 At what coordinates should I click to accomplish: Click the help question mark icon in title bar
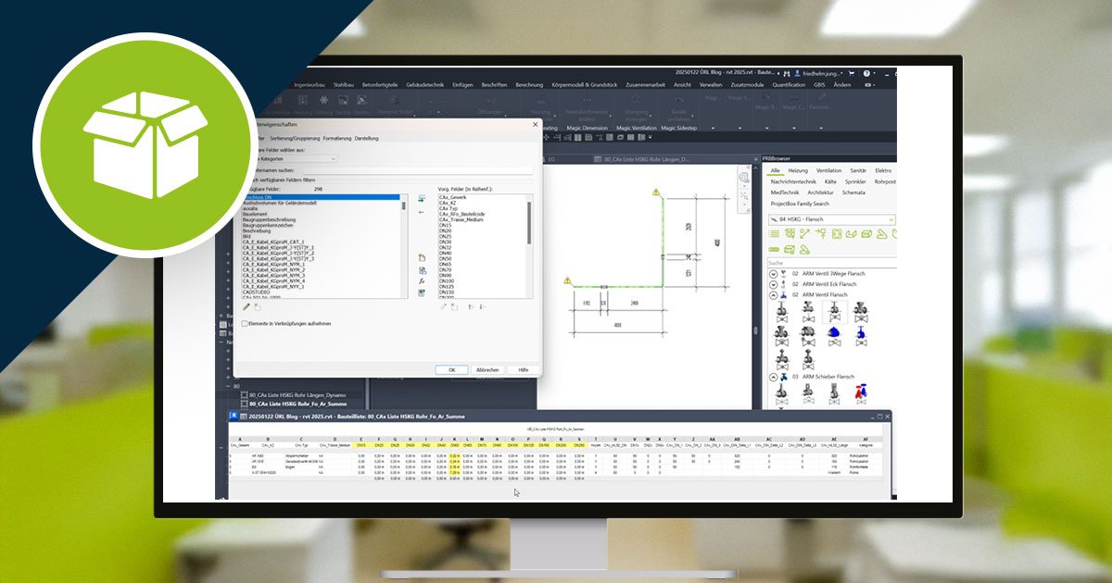(x=866, y=73)
